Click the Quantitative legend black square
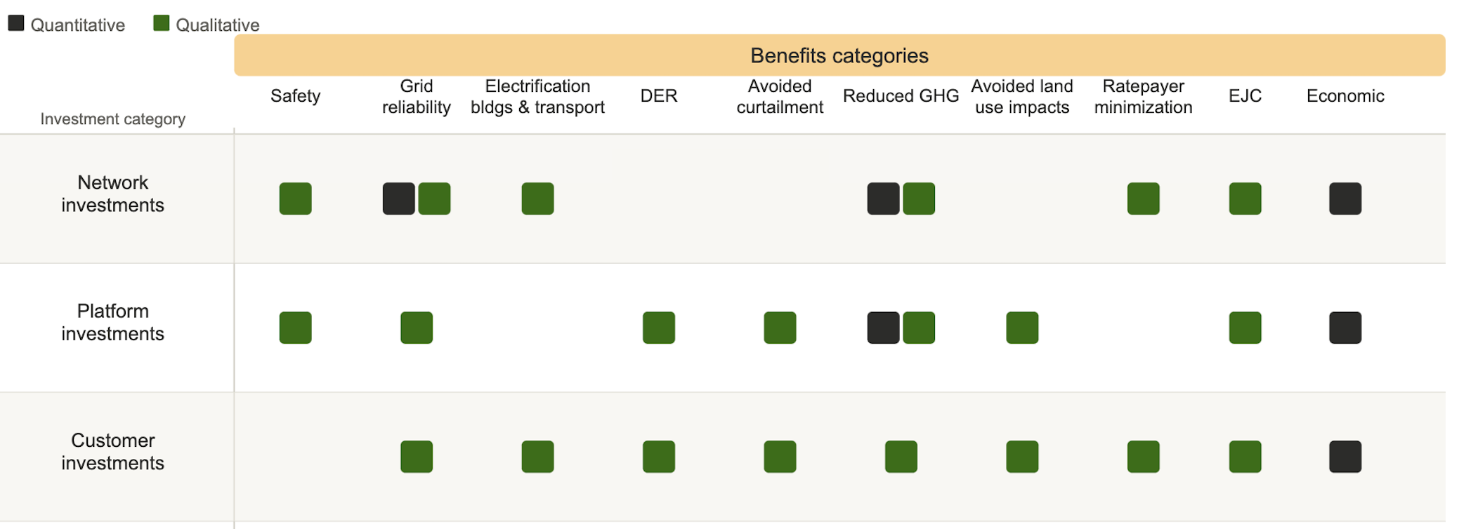The height and width of the screenshot is (529, 1478). pyautogui.click(x=16, y=23)
